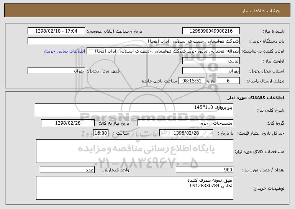The image size is (295, 209).
Task: Click the label گروه کالا
Action: coord(275,123)
